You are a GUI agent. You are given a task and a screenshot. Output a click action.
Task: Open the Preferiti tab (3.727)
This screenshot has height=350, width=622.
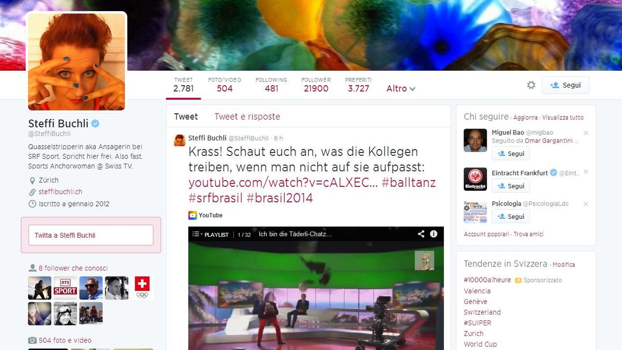pos(358,85)
